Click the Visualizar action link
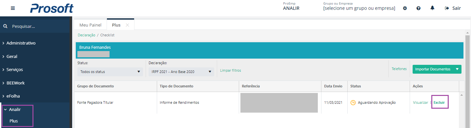 [420, 102]
